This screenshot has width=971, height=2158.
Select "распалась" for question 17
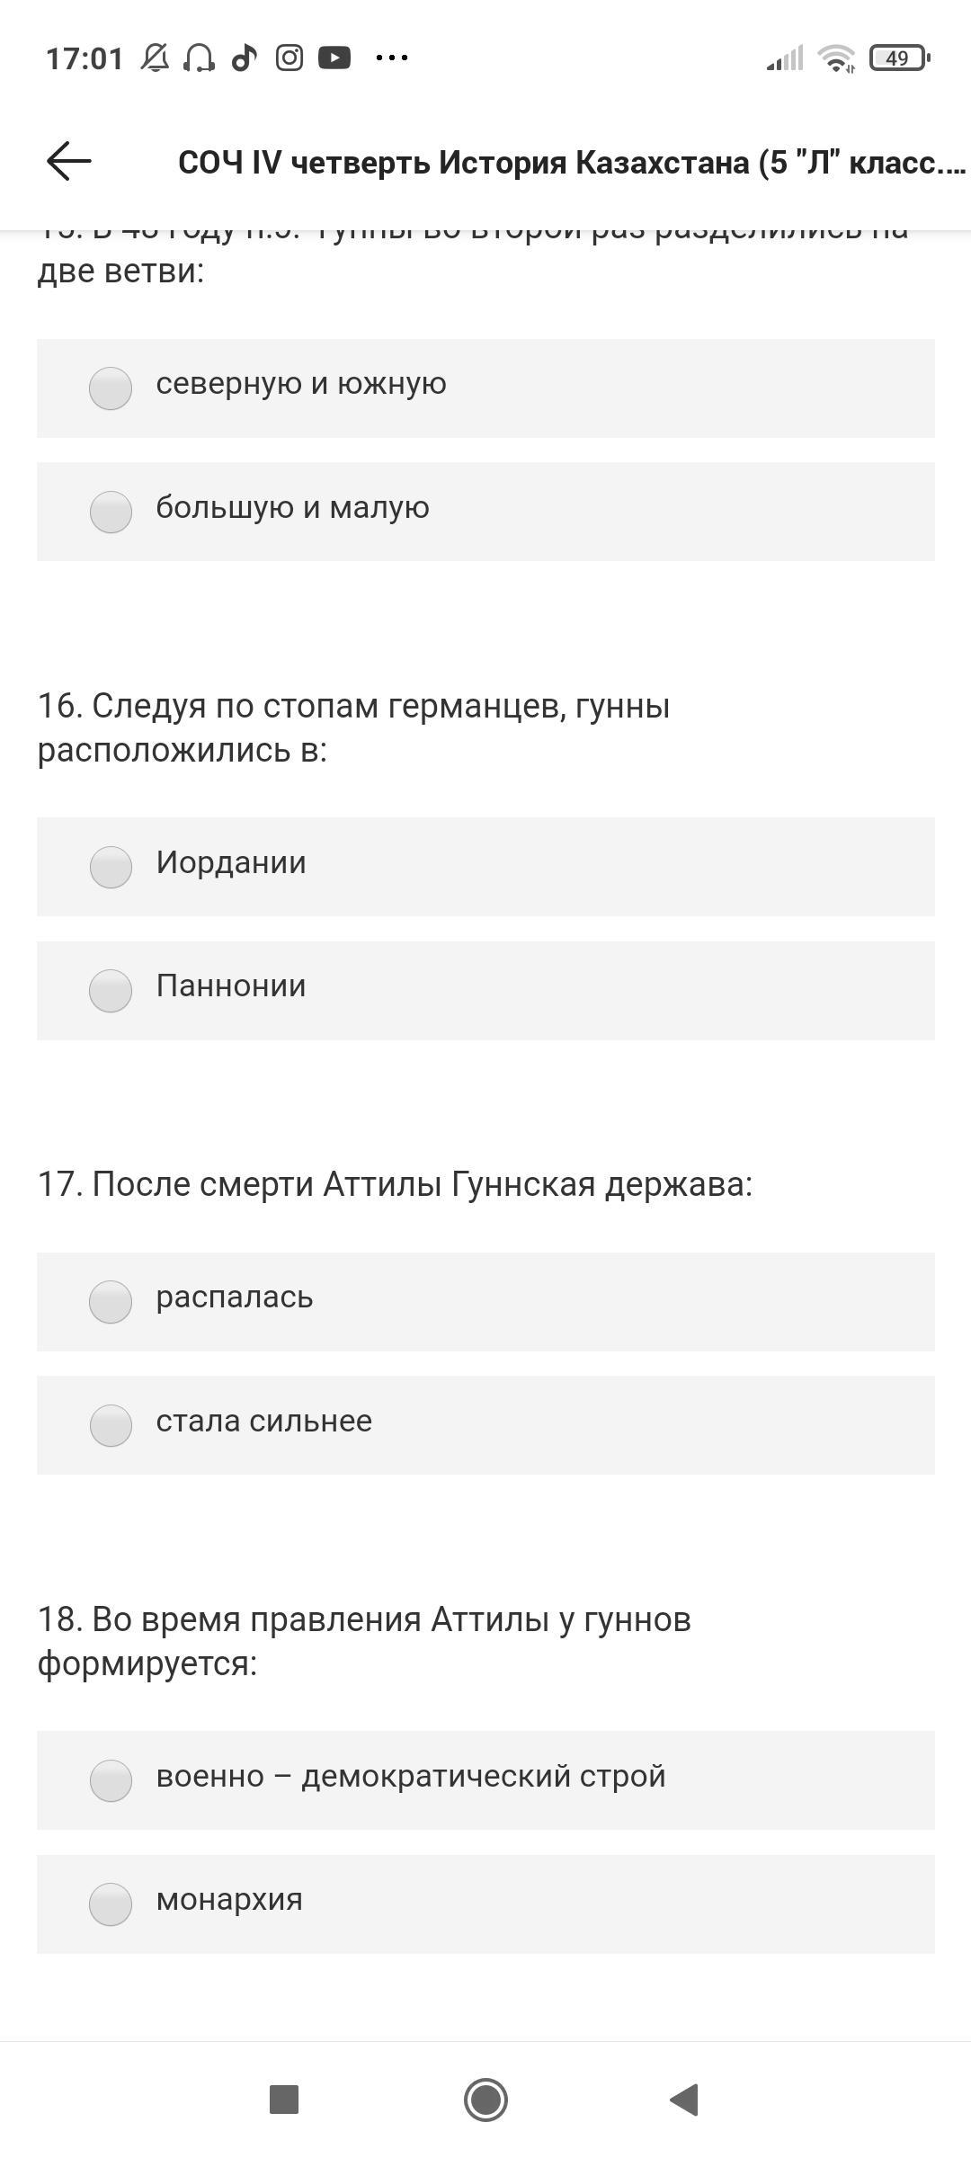[x=485, y=1302]
